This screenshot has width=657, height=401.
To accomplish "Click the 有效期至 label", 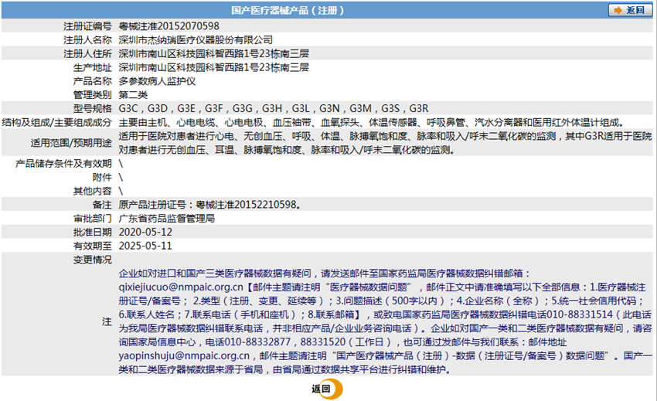I will (93, 246).
